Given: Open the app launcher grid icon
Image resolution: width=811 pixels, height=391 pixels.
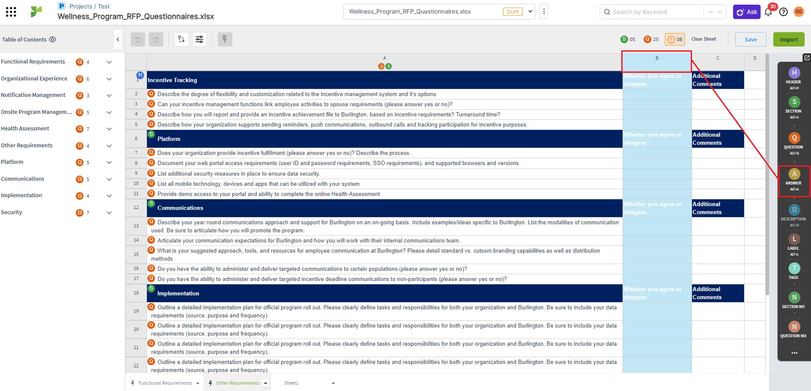Looking at the screenshot, I should (11, 12).
